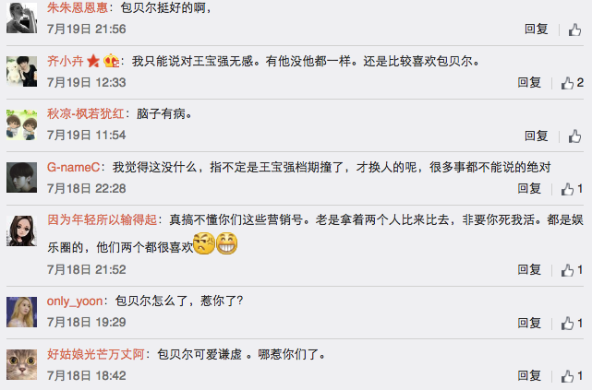Open G-nameC username link

point(73,167)
